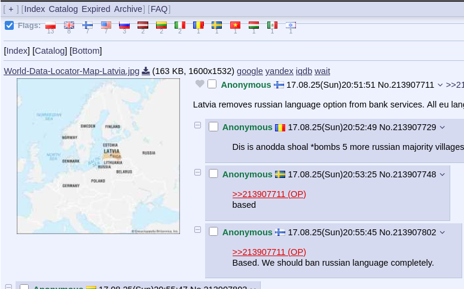The height and width of the screenshot is (289, 464).
Task: Search the image with google
Action: coord(250,71)
